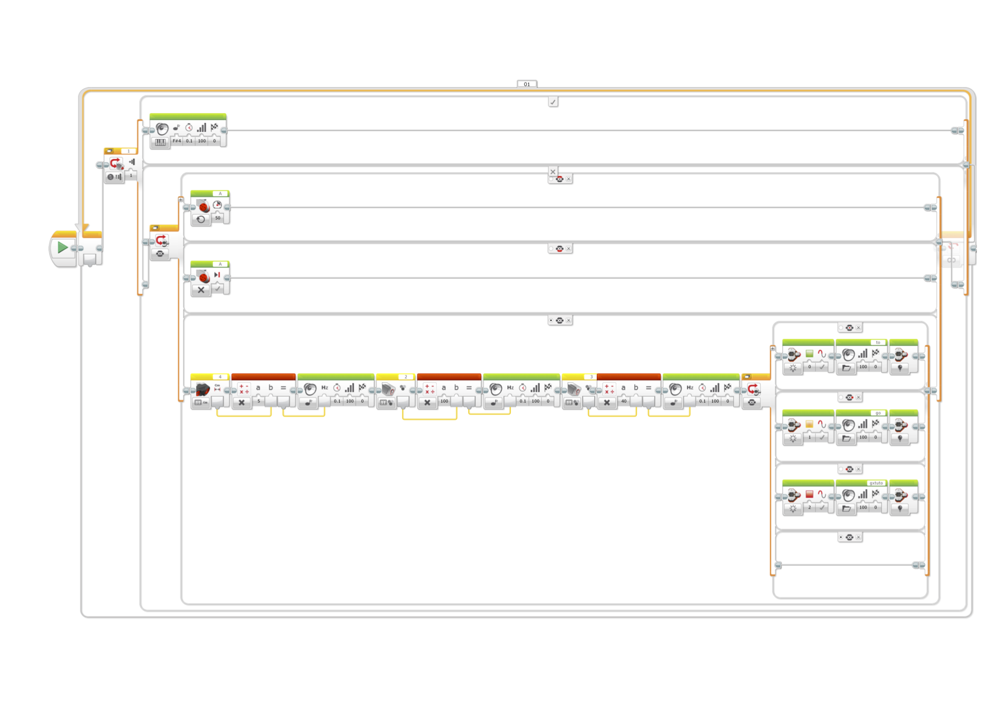This screenshot has height=705, width=998.
Task: Click the green Start play button
Action: point(63,248)
